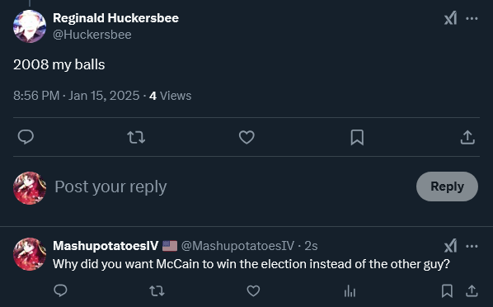
Task: Bookmark MashupotatoesIV's reply
Action: click(x=447, y=290)
